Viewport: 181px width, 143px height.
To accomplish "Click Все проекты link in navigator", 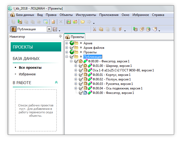I will (x=30, y=67).
